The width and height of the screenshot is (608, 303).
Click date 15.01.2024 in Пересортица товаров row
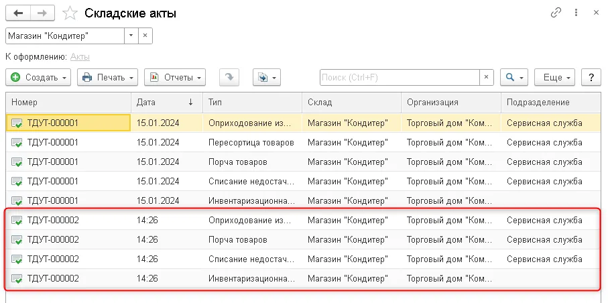[x=158, y=142]
